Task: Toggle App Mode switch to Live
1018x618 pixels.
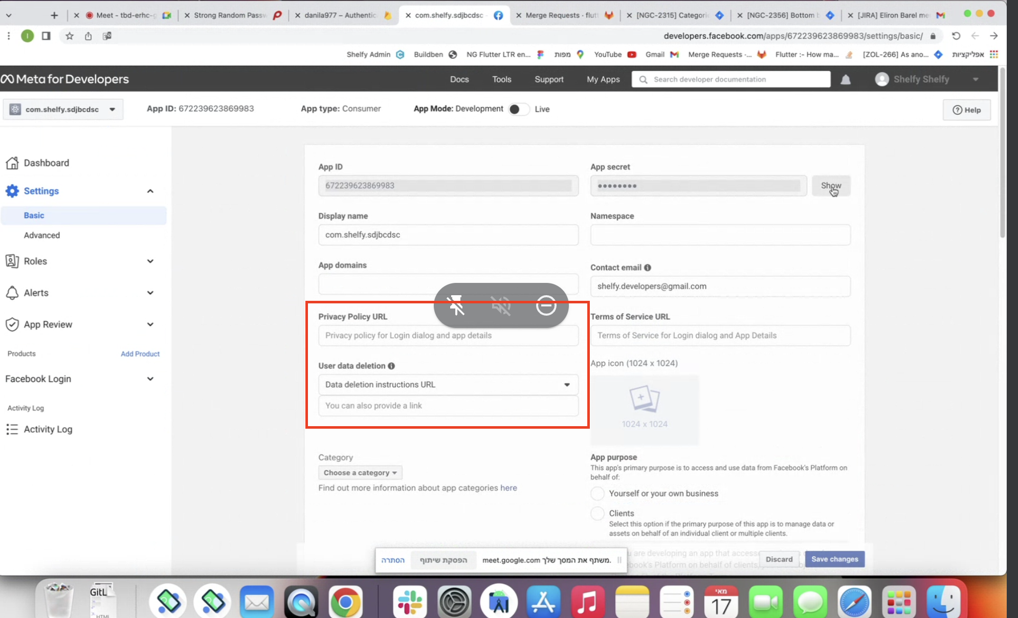Action: pos(518,109)
